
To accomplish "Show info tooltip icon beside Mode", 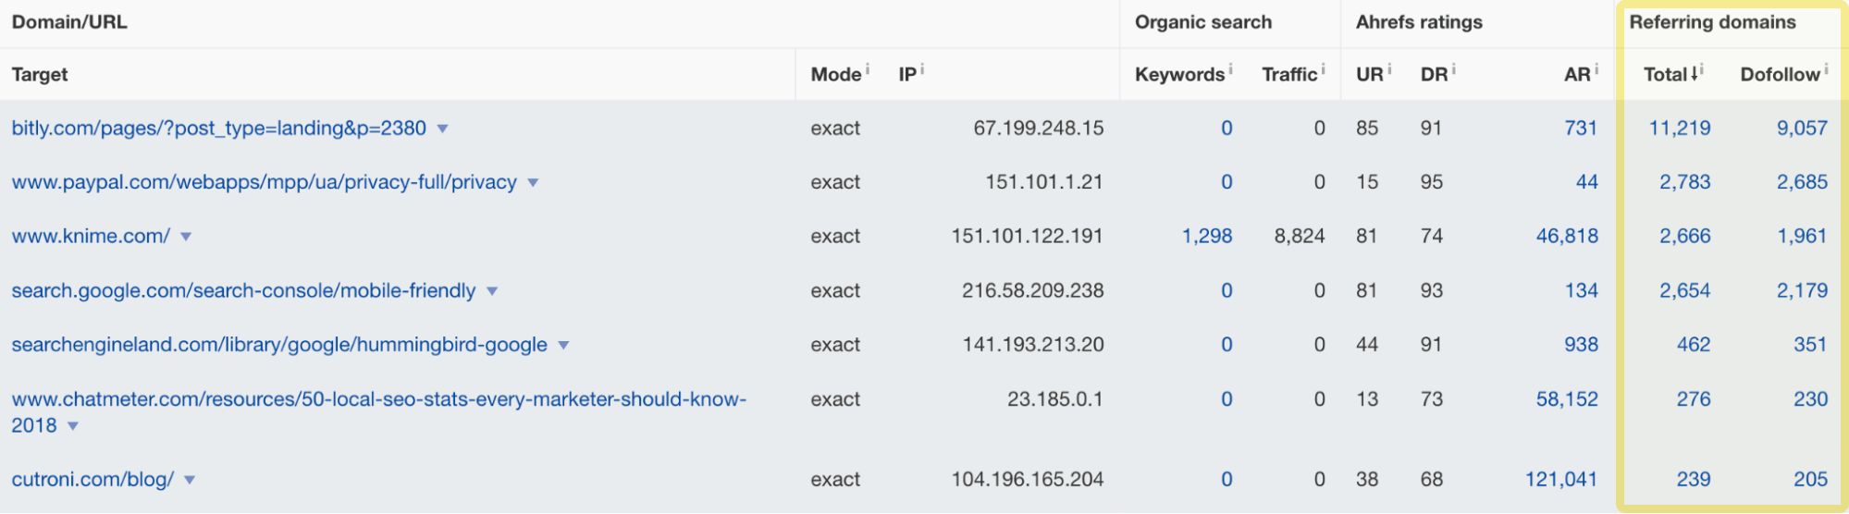I will point(868,69).
